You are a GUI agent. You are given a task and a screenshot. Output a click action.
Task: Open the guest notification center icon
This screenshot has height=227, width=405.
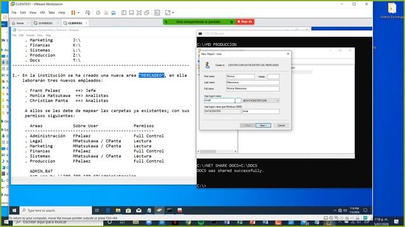365,211
